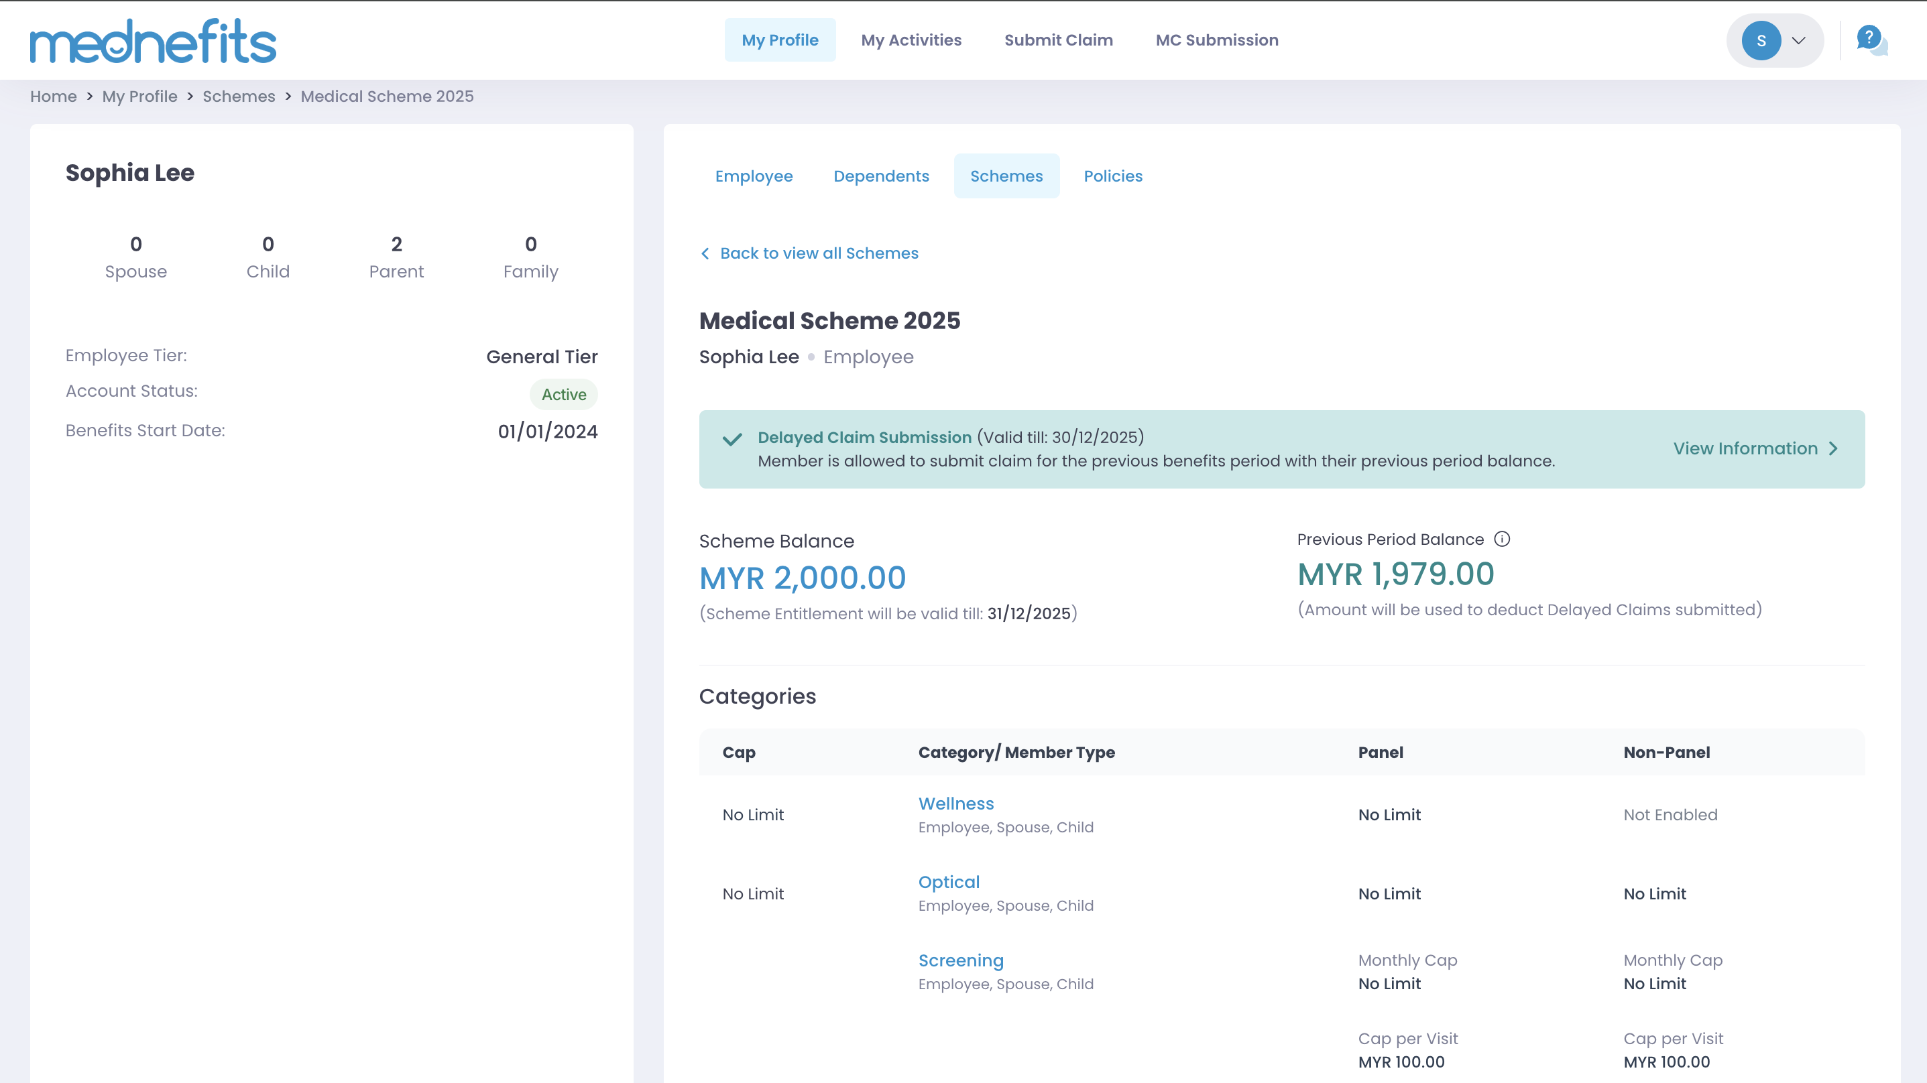Expand the user account dropdown arrow
The height and width of the screenshot is (1083, 1927).
point(1798,41)
